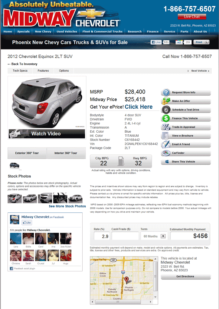This screenshot has height=309, width=219.
Task: Click the Facebook social plugin icon
Action: tap(11, 268)
